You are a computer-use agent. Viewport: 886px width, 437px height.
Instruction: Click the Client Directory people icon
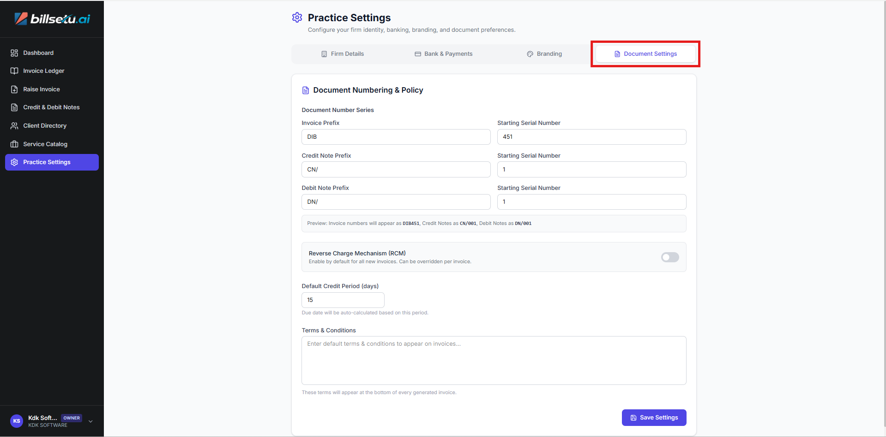(x=14, y=126)
